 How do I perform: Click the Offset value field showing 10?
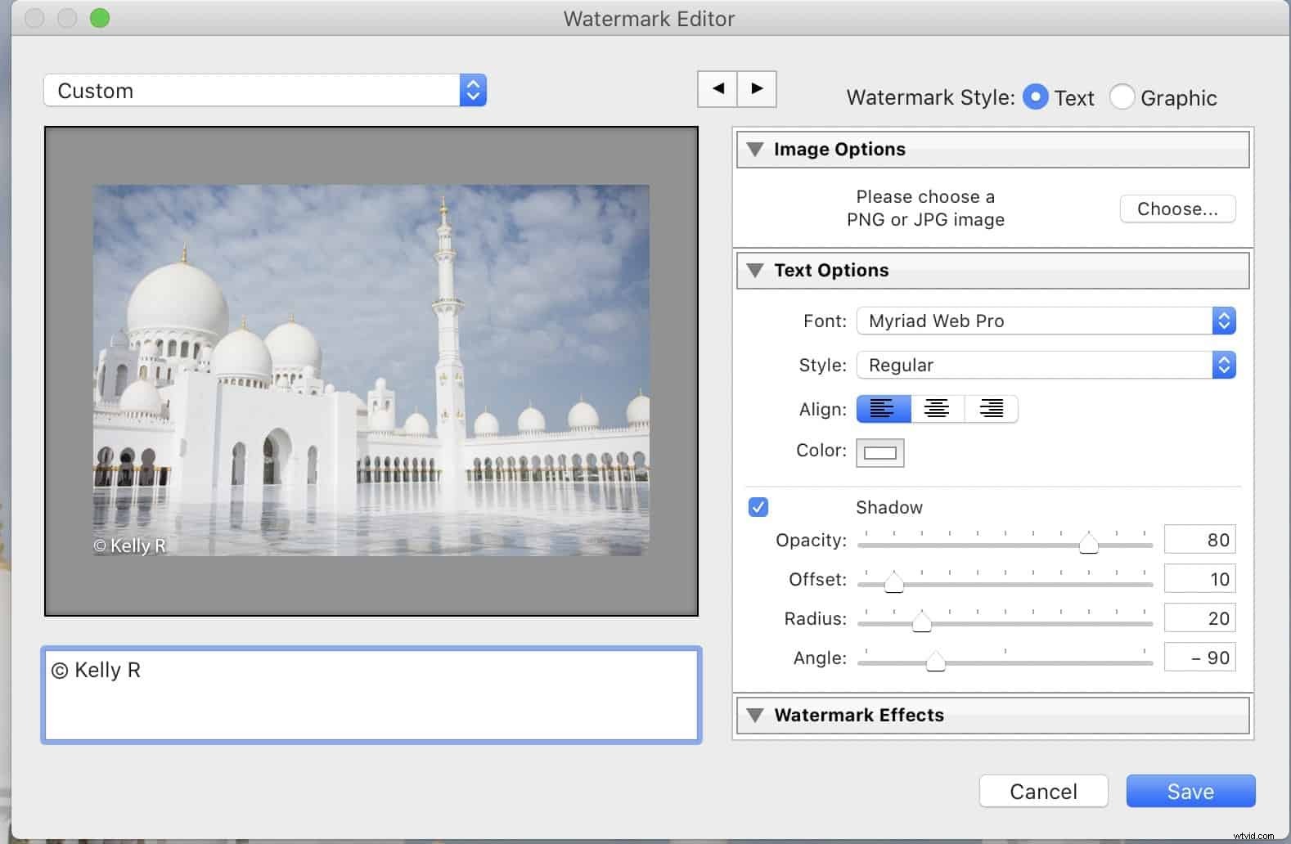tap(1199, 579)
